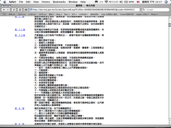Click the site globe icon in address bar
Viewport: 171px width, 128px height.
(x=31, y=10)
